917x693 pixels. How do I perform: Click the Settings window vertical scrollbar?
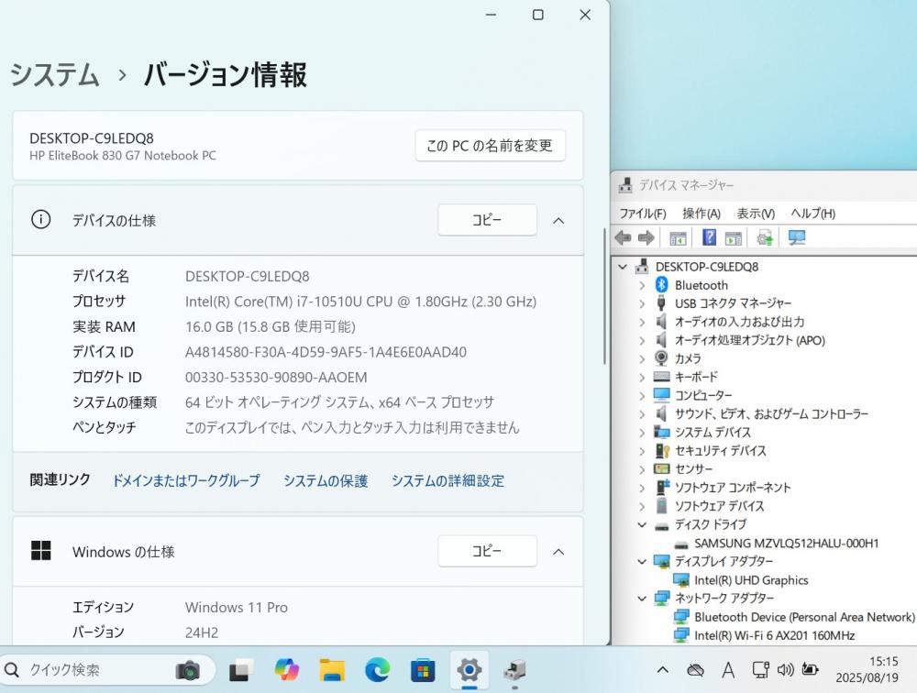point(604,297)
